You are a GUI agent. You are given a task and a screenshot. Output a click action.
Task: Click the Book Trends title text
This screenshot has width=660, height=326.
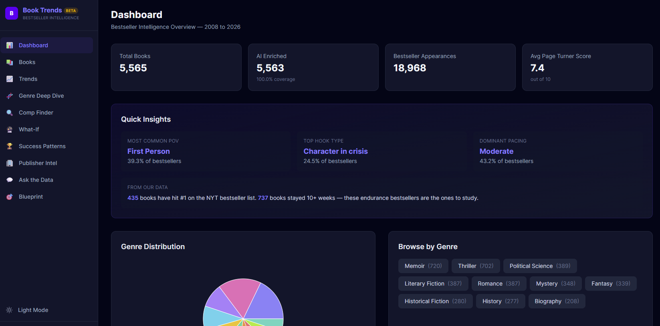(42, 10)
